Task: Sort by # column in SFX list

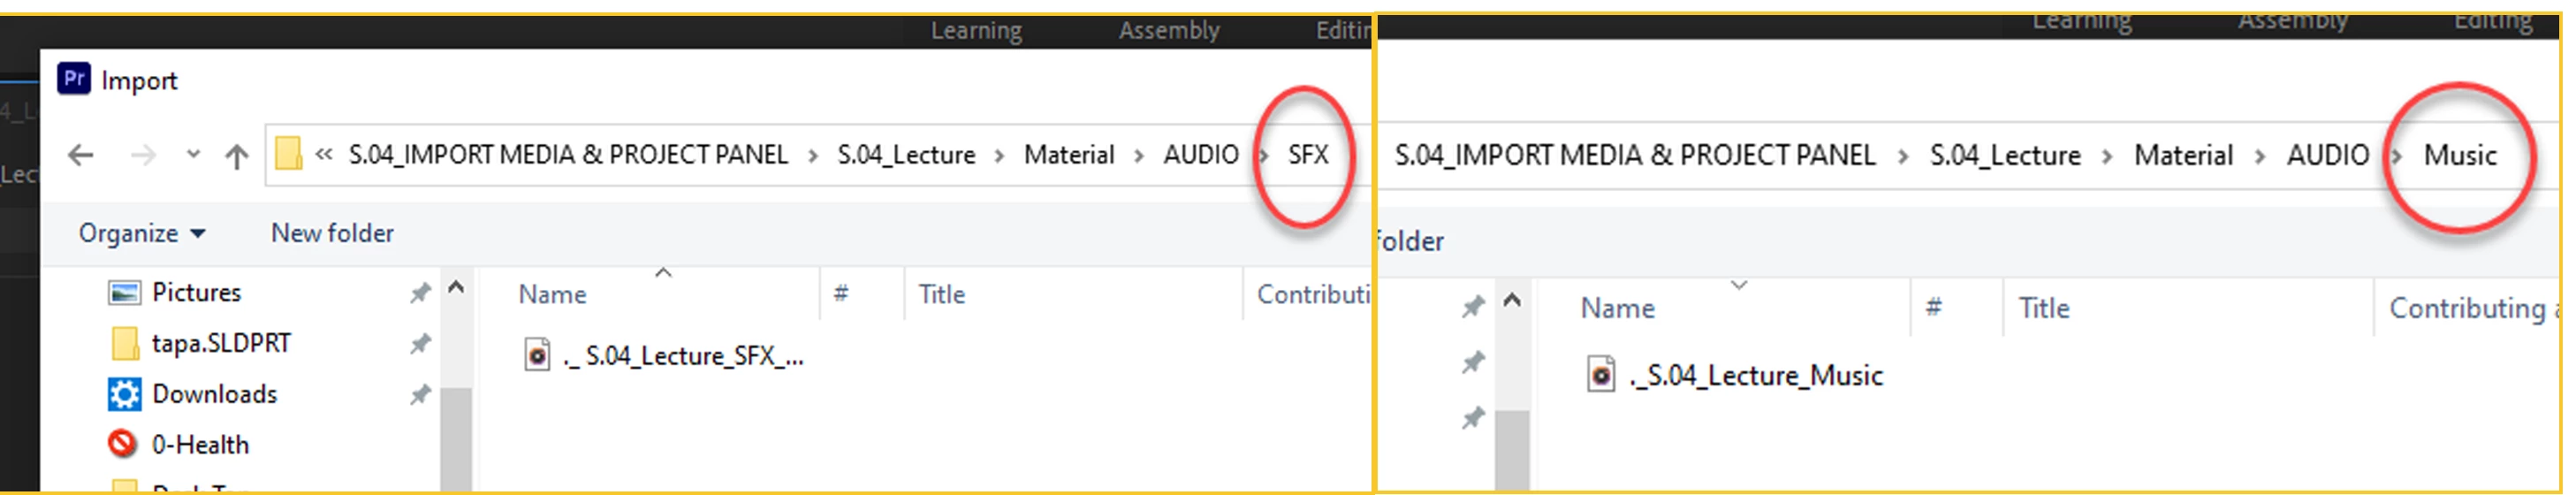Action: click(841, 294)
